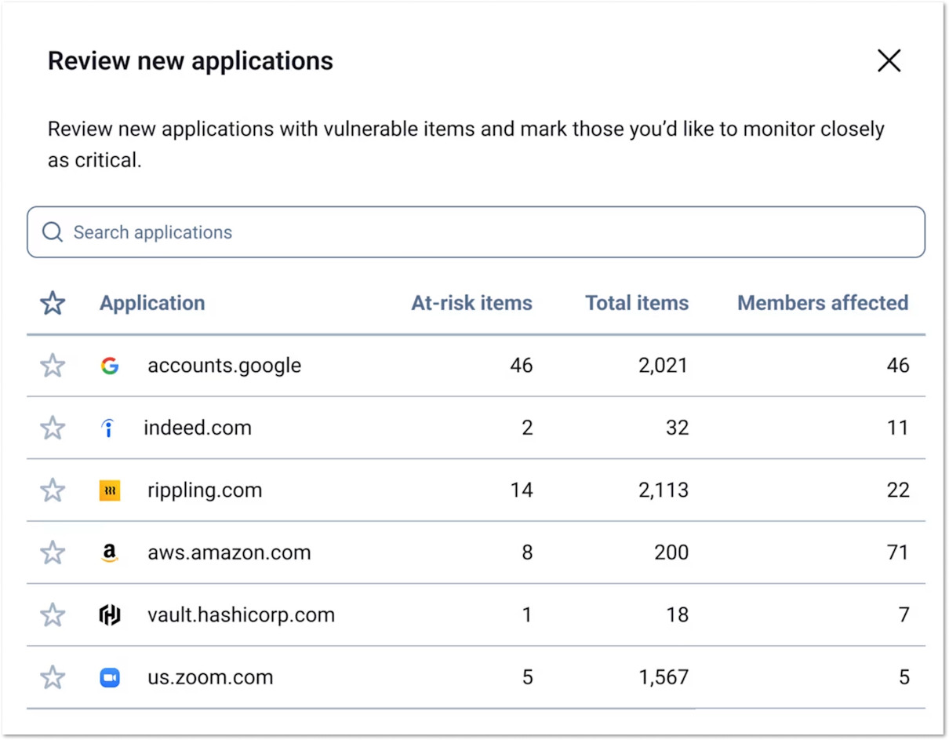Click the Indeed app icon

[109, 428]
